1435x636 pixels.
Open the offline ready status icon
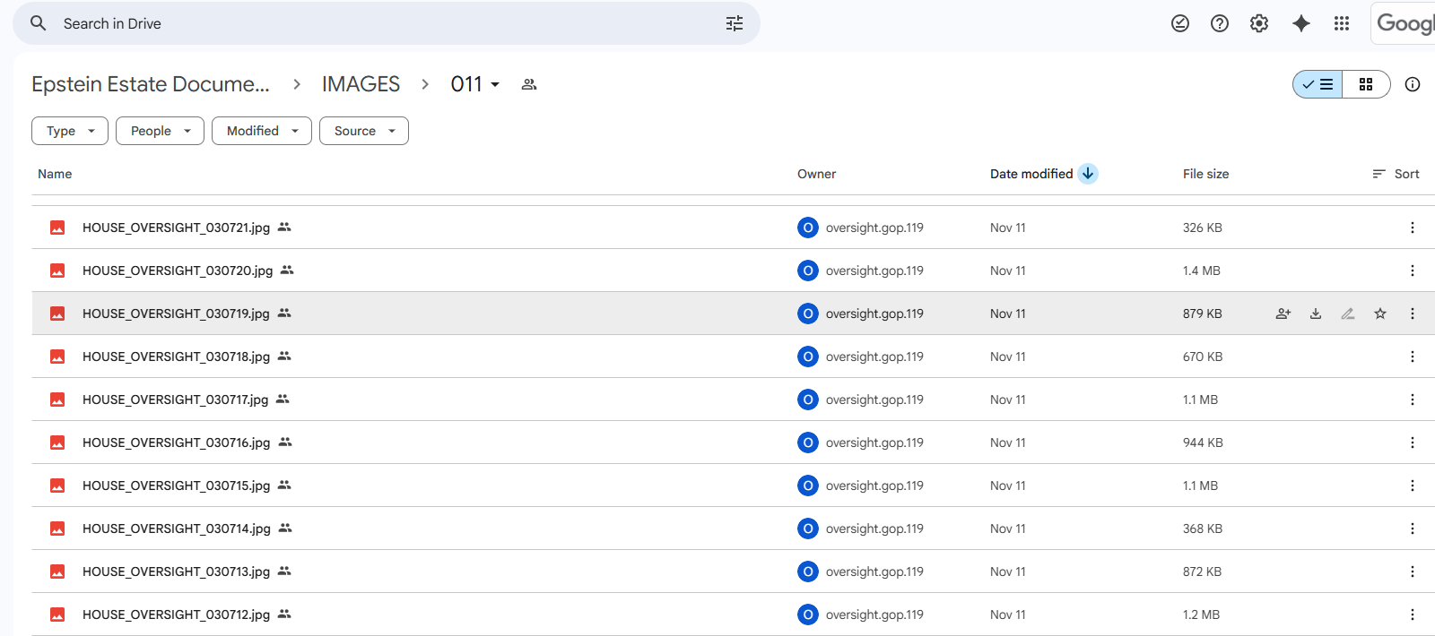(x=1180, y=23)
